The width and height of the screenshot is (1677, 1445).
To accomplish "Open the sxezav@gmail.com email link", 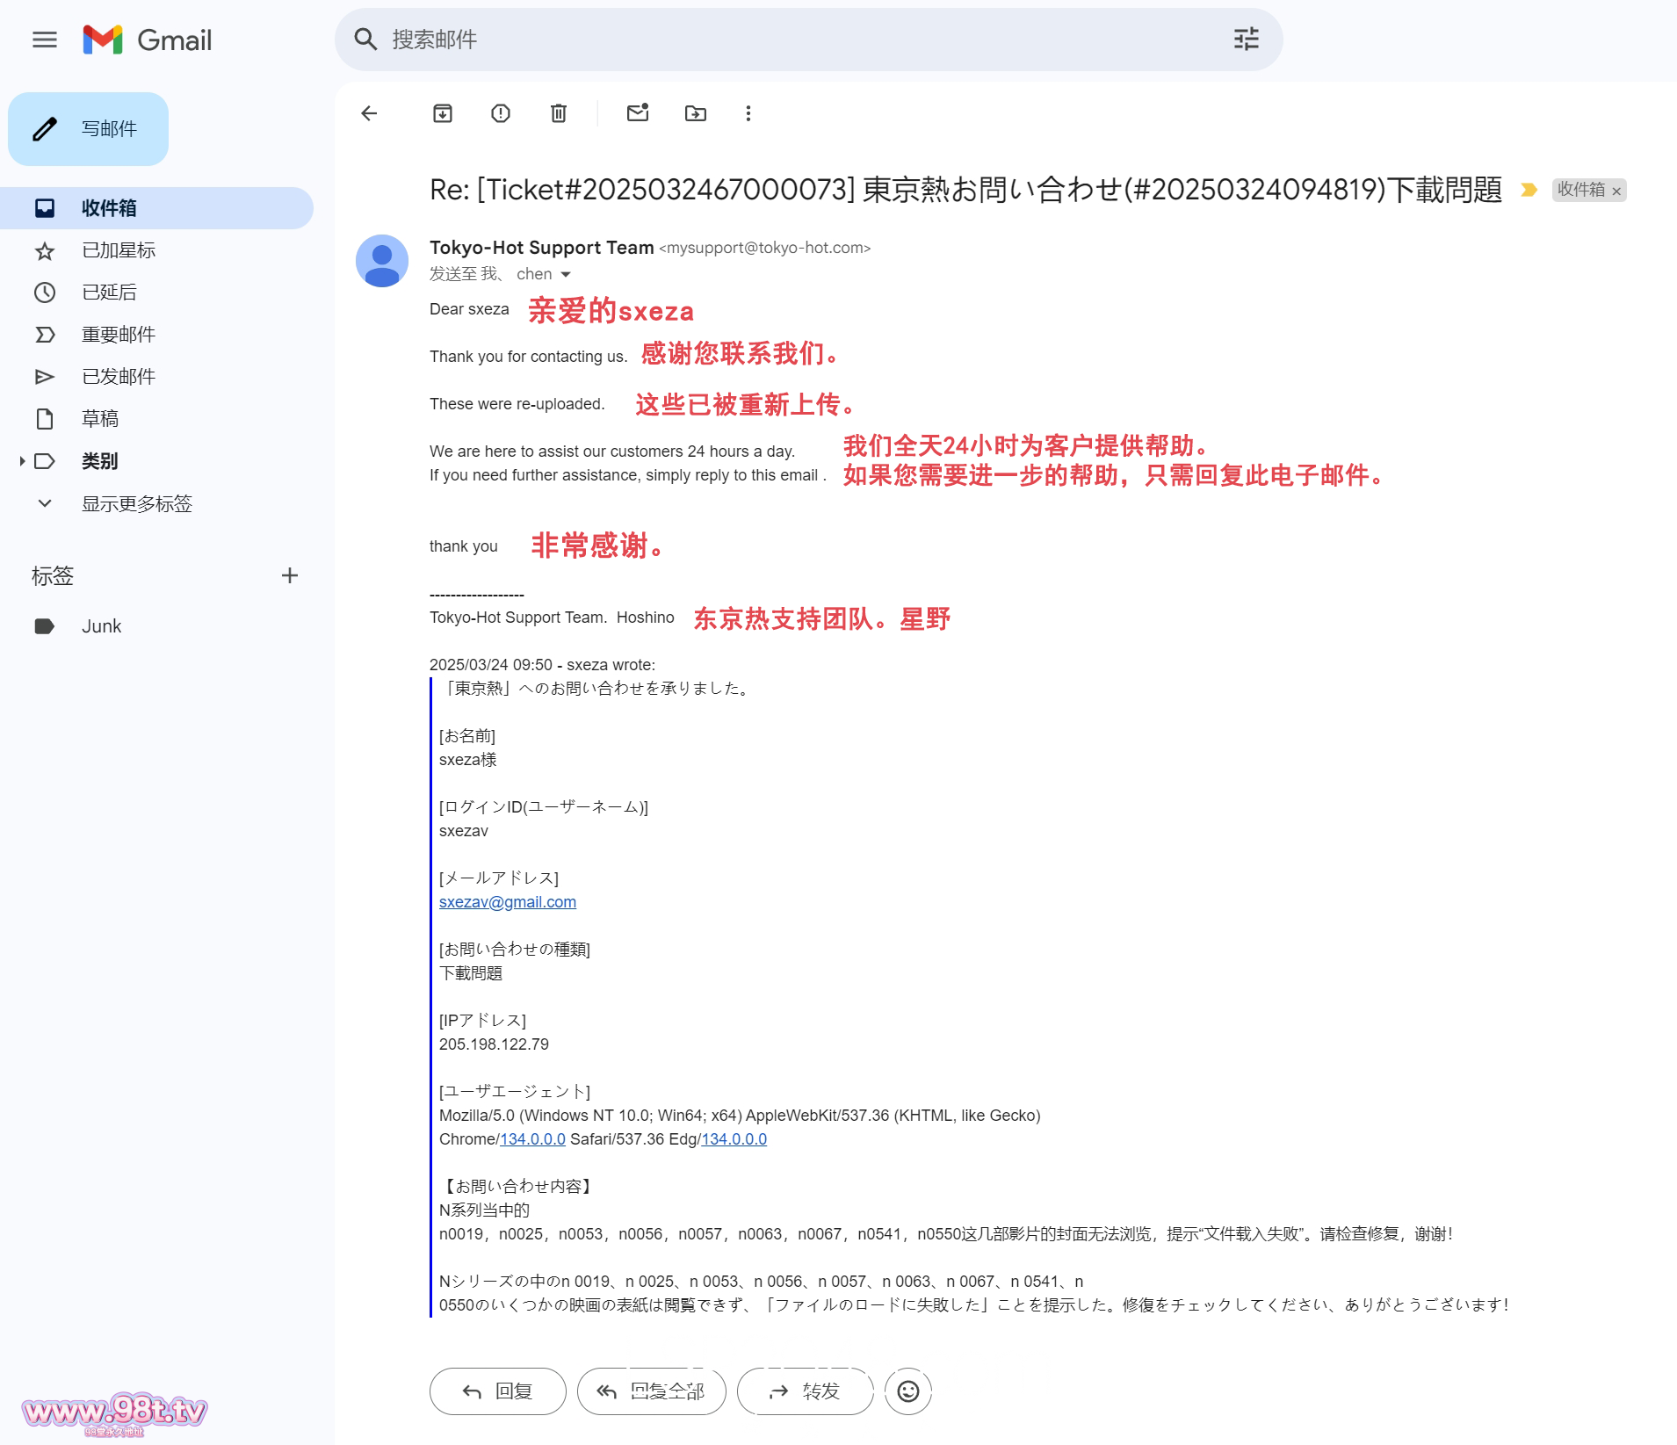I will [x=508, y=902].
